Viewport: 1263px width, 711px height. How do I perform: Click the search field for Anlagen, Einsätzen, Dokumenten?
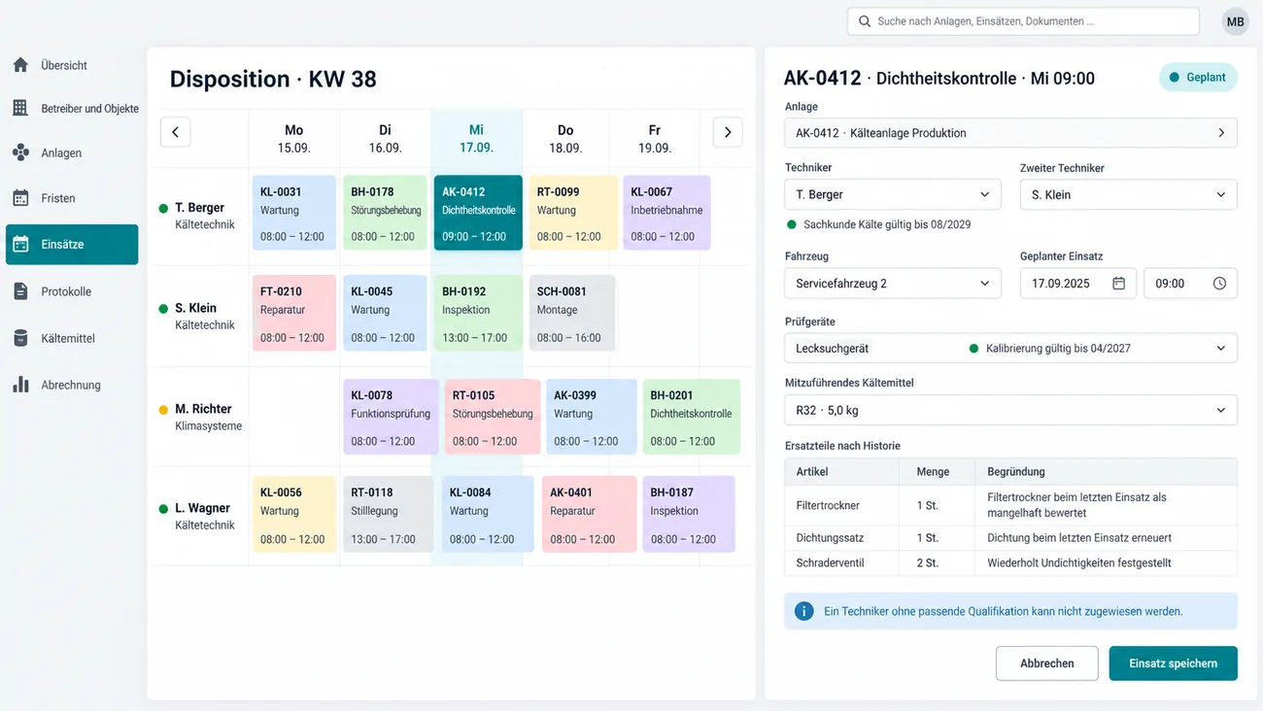tap(1023, 21)
